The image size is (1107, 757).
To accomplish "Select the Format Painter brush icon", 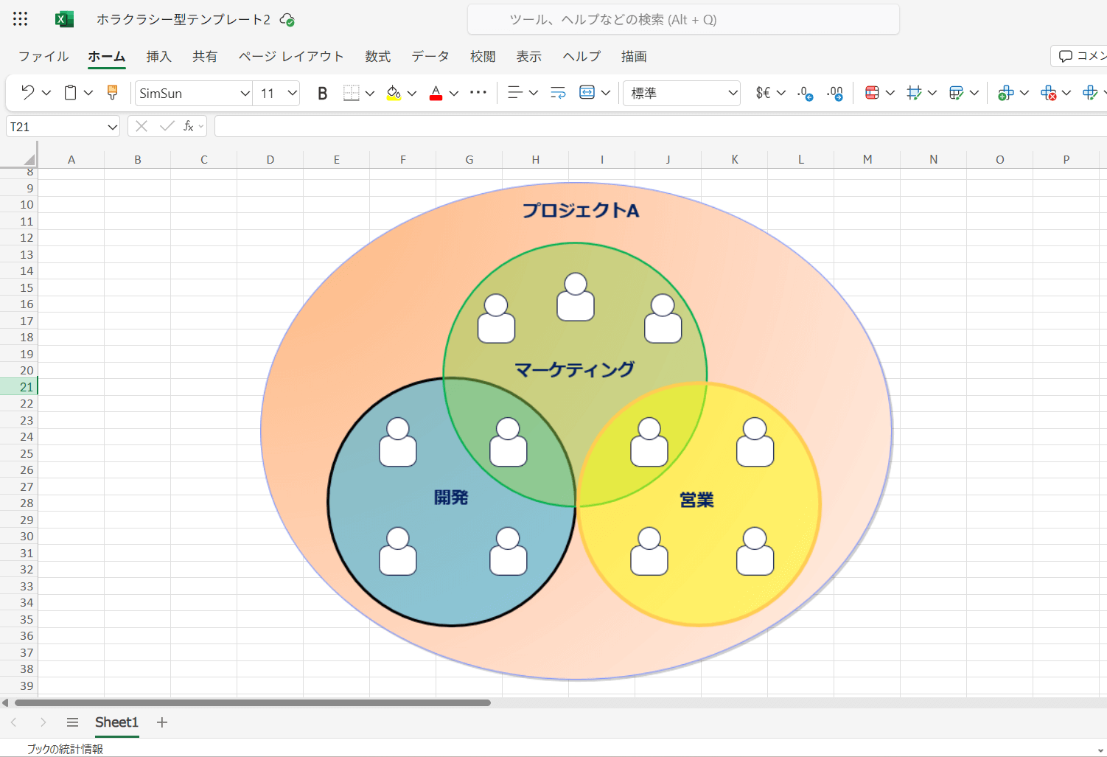I will coord(112,92).
